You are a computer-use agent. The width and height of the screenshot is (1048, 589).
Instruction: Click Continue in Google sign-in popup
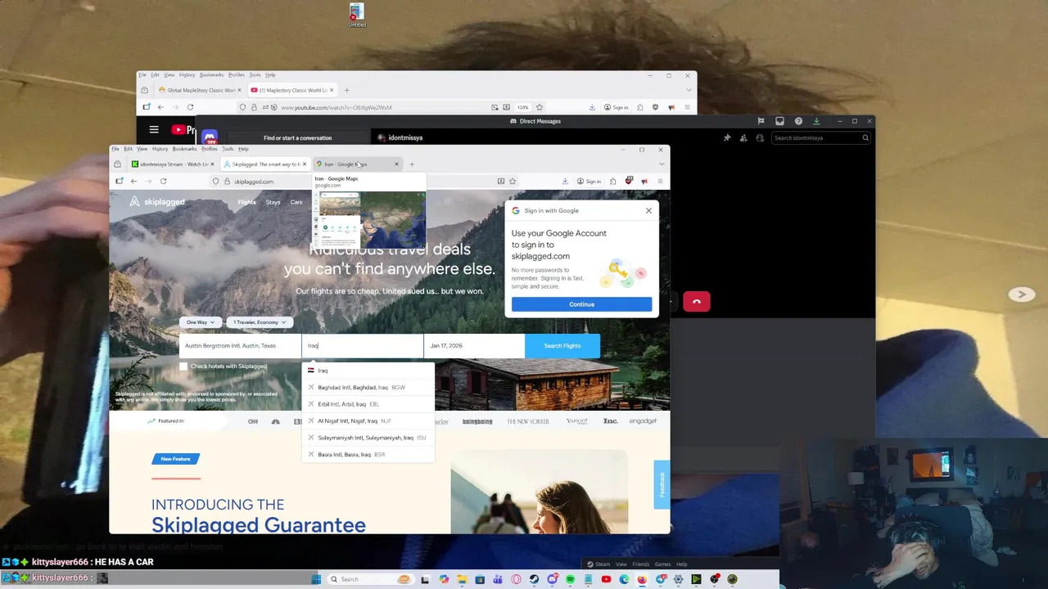tap(581, 304)
